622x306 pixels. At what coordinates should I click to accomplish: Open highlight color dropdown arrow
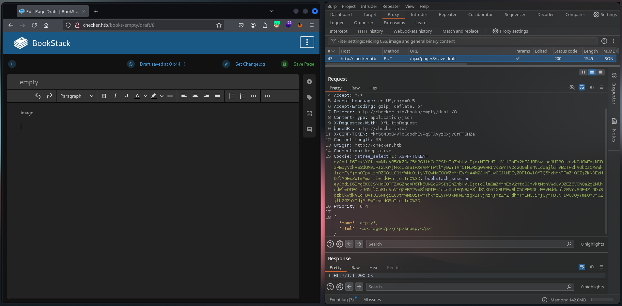tap(162, 96)
